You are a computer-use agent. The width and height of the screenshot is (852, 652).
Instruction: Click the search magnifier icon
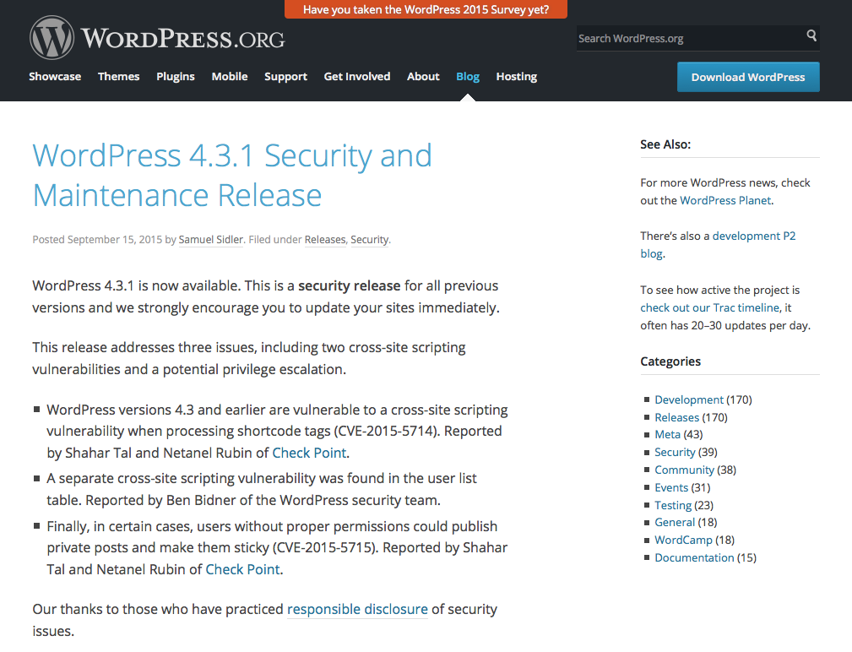(811, 35)
